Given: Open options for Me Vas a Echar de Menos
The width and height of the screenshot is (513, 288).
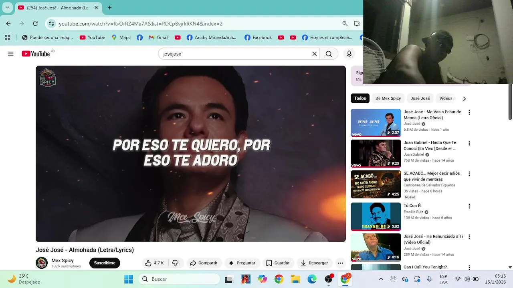Looking at the screenshot, I should pyautogui.click(x=469, y=112).
